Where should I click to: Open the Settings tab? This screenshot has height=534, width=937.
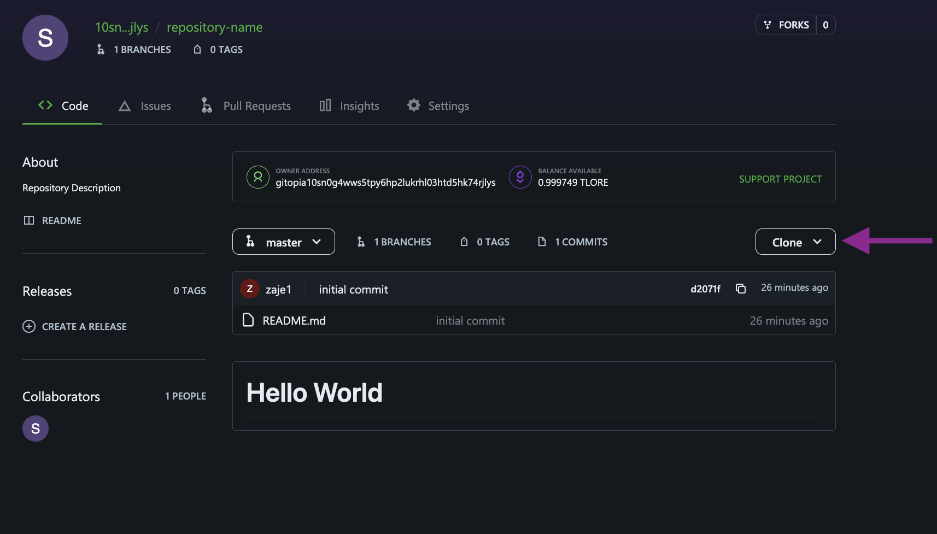pos(438,106)
